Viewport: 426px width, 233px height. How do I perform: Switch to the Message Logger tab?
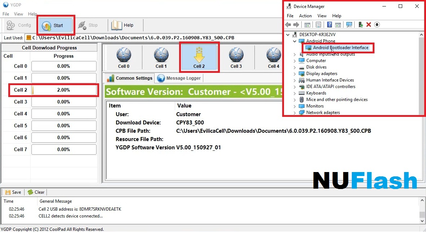pyautogui.click(x=179, y=78)
